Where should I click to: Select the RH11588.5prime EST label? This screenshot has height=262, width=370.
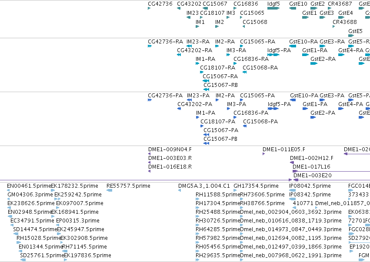[x=217, y=195]
